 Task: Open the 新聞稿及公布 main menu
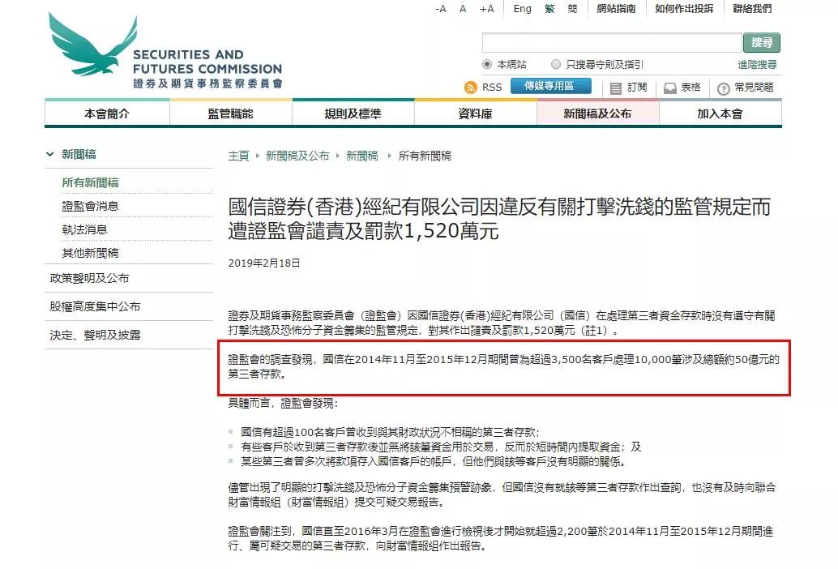[597, 113]
